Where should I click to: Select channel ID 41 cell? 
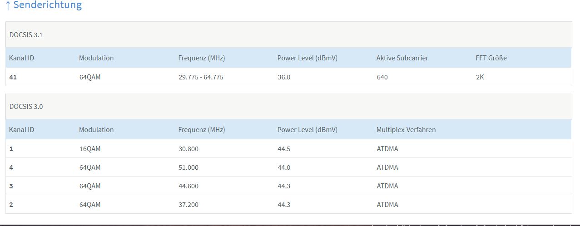point(13,77)
